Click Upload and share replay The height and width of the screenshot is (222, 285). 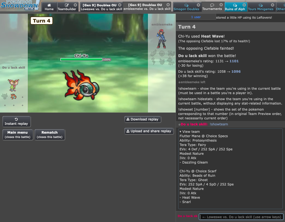(x=149, y=131)
